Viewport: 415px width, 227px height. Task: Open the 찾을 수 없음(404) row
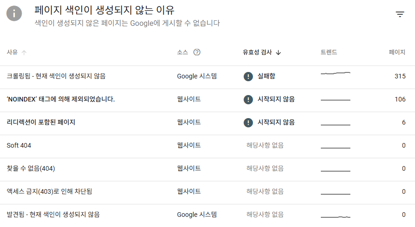[31, 168]
